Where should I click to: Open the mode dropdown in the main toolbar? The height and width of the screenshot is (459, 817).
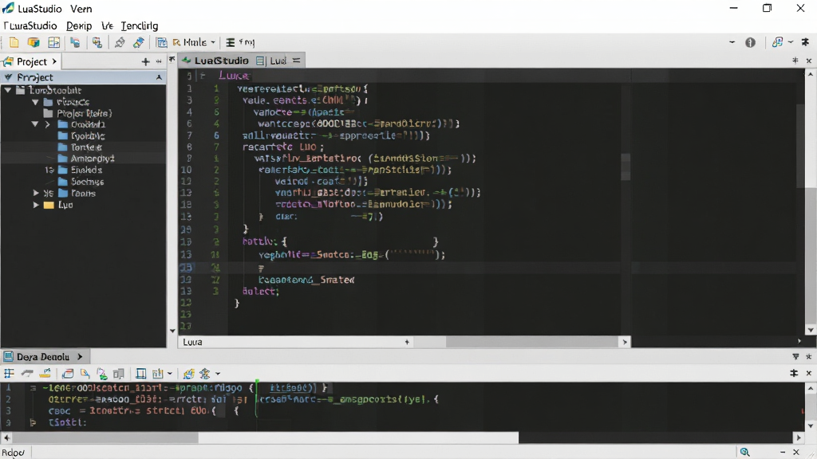point(193,43)
